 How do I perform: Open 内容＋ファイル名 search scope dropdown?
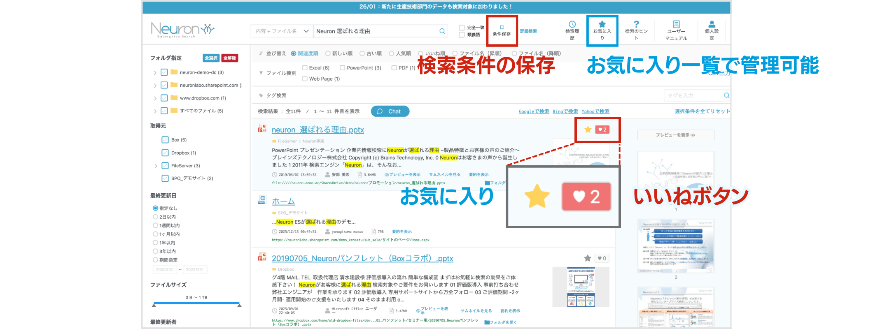coord(282,31)
